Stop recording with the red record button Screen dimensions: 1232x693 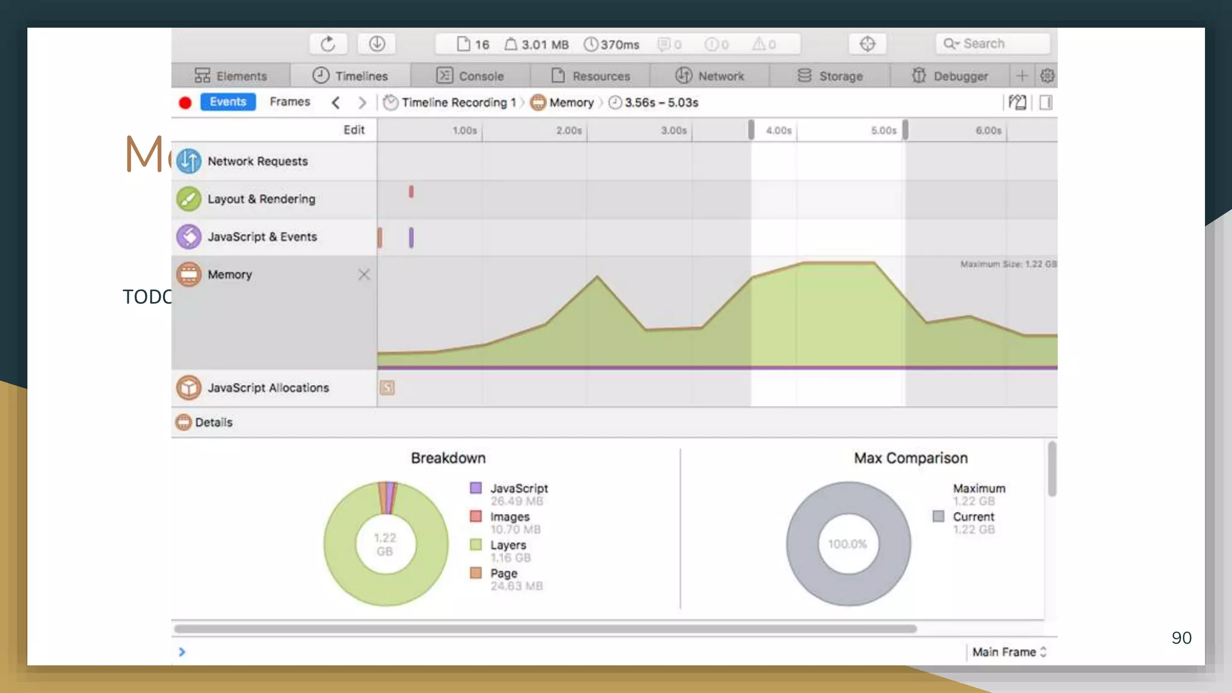185,103
